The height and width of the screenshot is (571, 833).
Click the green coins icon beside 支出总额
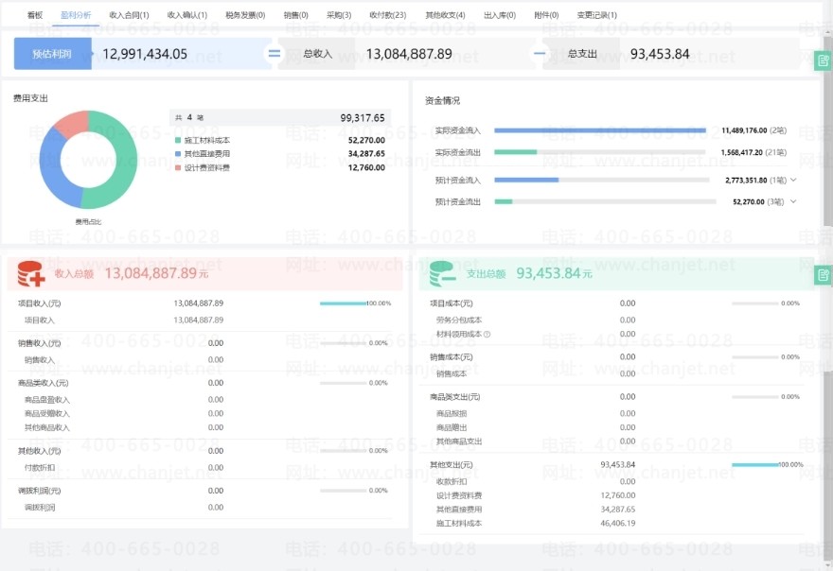click(443, 274)
